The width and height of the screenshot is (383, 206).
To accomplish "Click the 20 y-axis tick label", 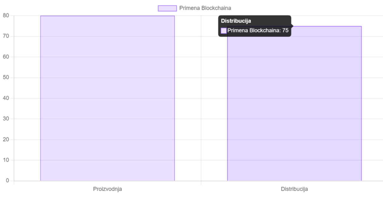I will 6,139.
